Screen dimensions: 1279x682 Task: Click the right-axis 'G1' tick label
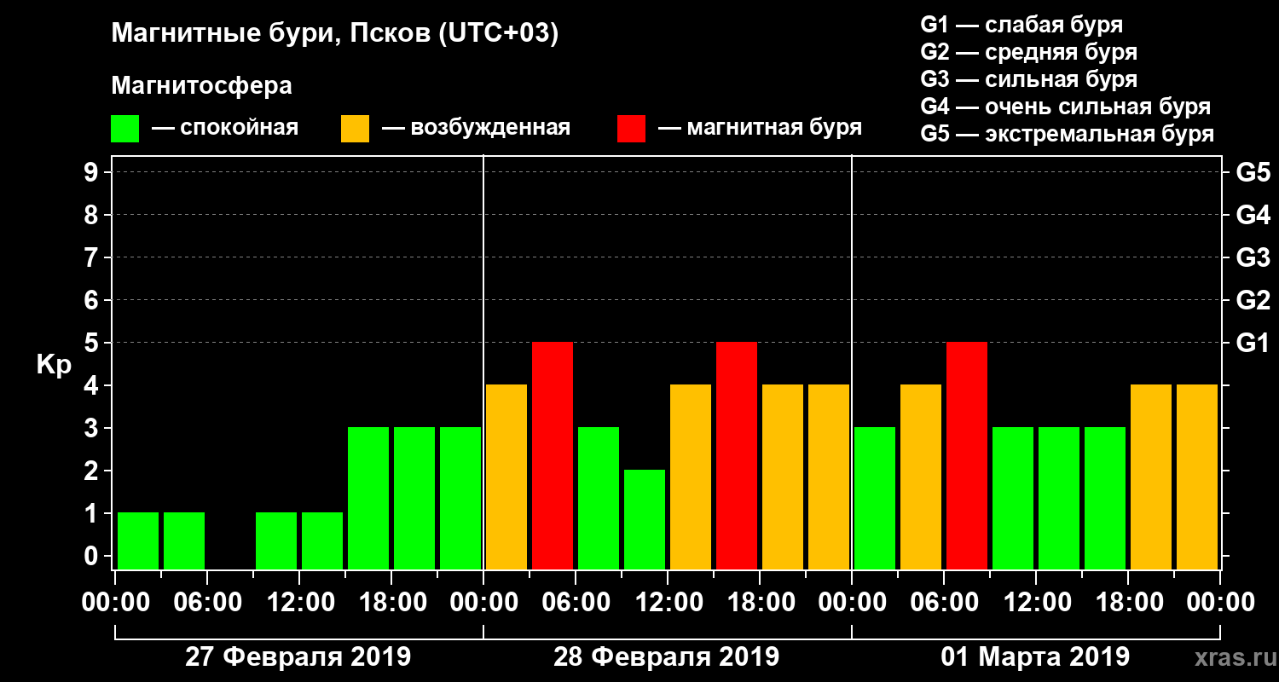click(x=1253, y=344)
